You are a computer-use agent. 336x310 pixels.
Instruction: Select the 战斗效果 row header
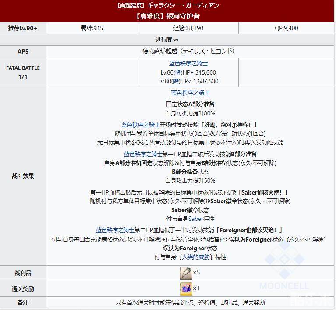23,176
